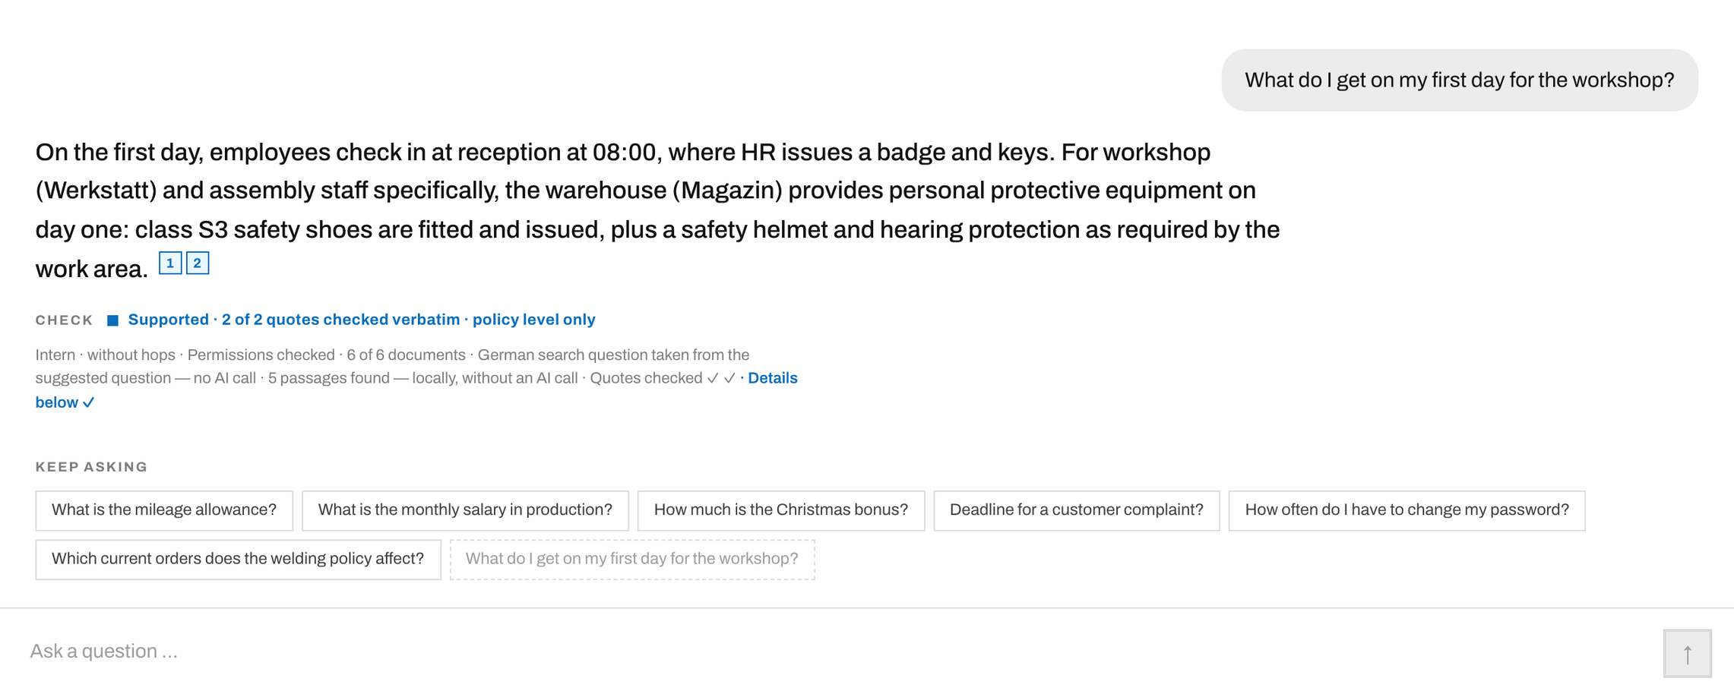The width and height of the screenshot is (1734, 697).
Task: Click the CHECK label
Action: [65, 320]
